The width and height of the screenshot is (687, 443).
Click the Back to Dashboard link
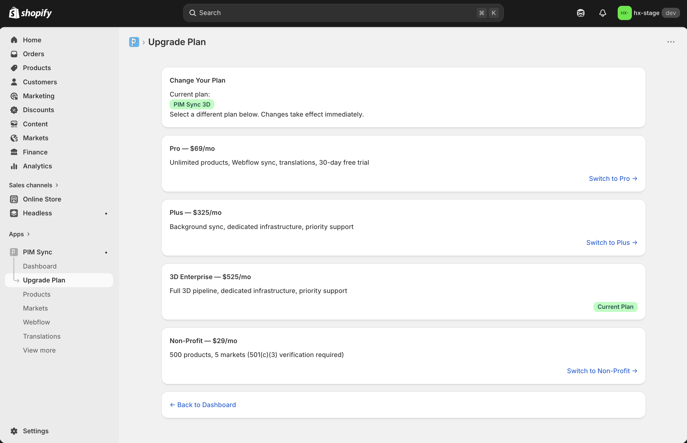click(x=203, y=405)
